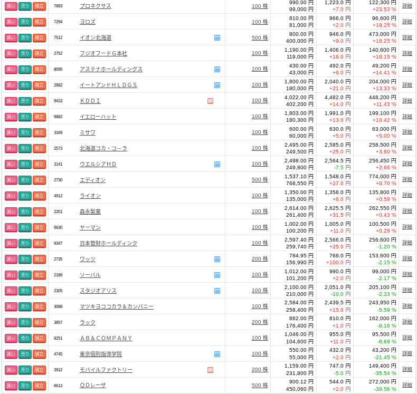
Task: Open the プロネクサス stock link
Action: pos(96,6)
